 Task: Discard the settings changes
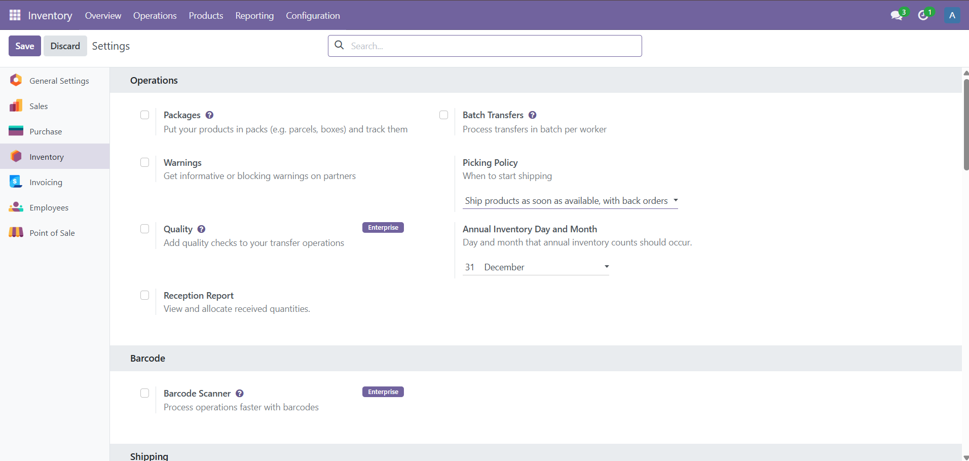65,46
